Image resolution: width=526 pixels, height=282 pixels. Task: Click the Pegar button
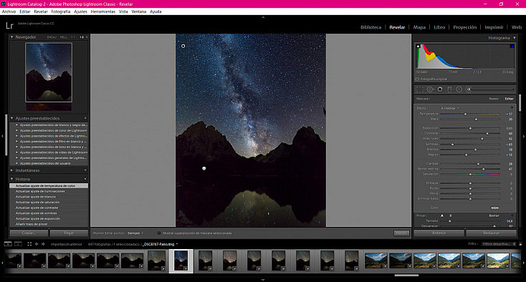[x=69, y=233]
